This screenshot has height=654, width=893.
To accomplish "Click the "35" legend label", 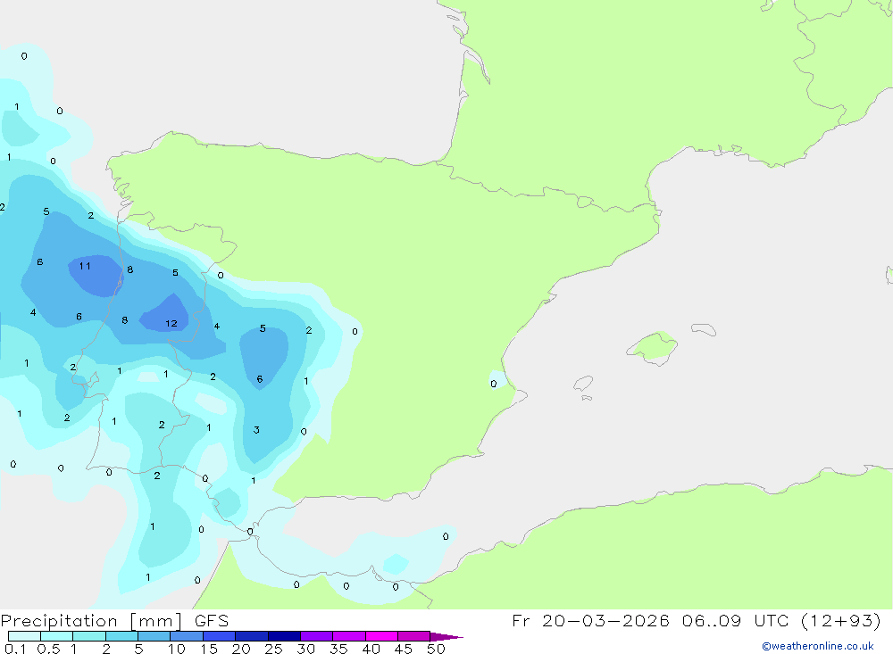I will (x=338, y=649).
